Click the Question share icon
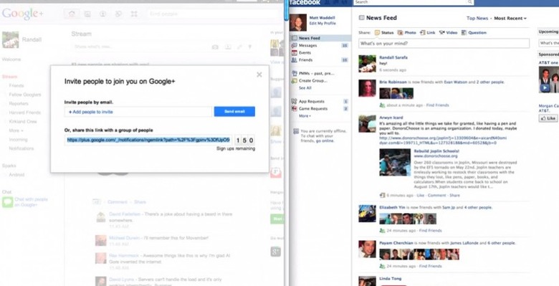This screenshot has width=559, height=286. tap(464, 32)
